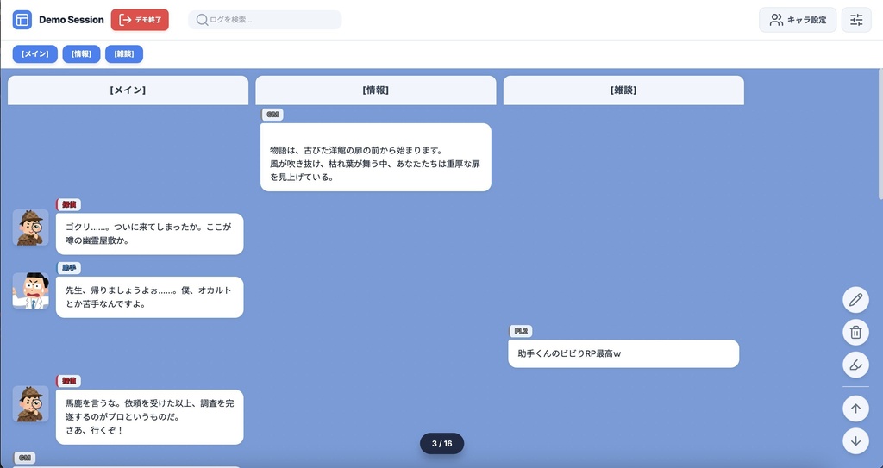Viewport: 883px width, 468px height.
Task: Click the magnifier icon in search box
Action: (x=202, y=20)
